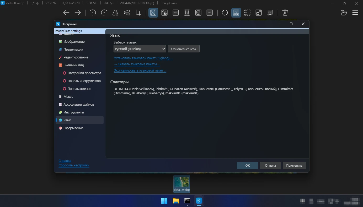Confirm settings with the OK button
The width and height of the screenshot is (363, 207).
pos(247,166)
